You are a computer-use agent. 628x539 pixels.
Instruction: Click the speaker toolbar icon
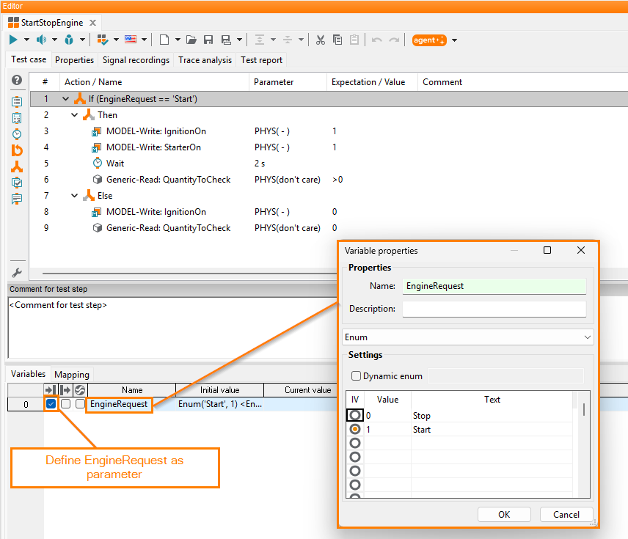41,40
